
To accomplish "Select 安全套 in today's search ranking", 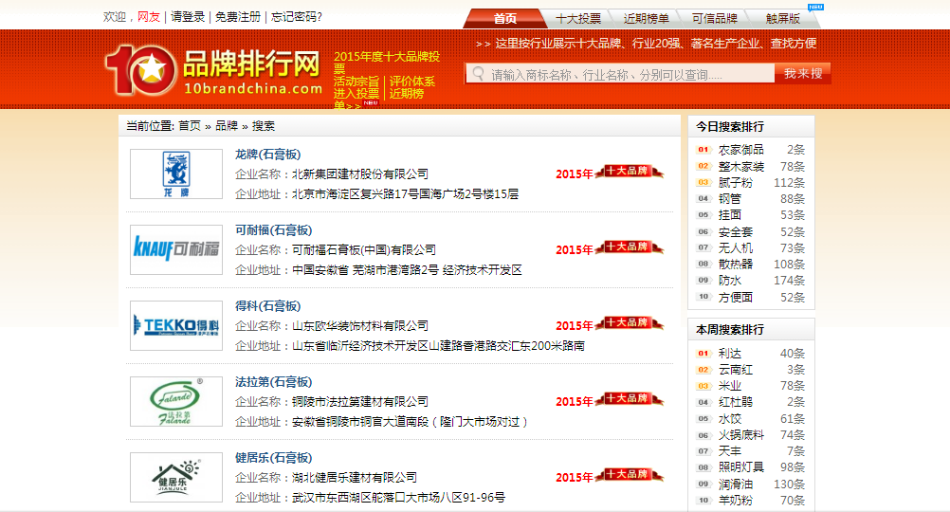I will 736,232.
